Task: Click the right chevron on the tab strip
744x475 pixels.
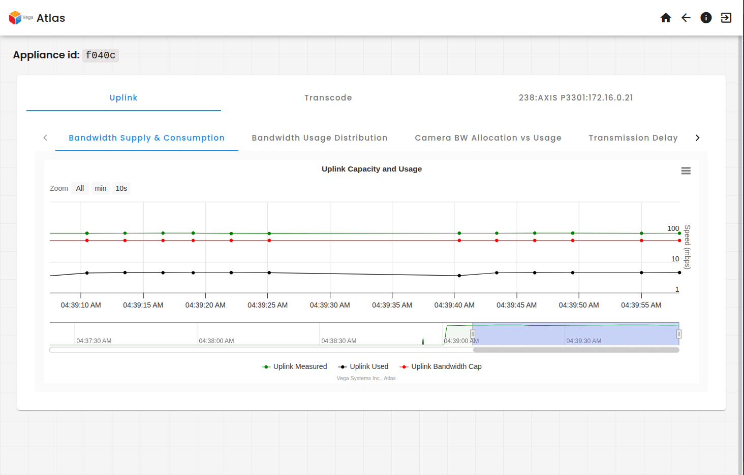Action: point(698,138)
